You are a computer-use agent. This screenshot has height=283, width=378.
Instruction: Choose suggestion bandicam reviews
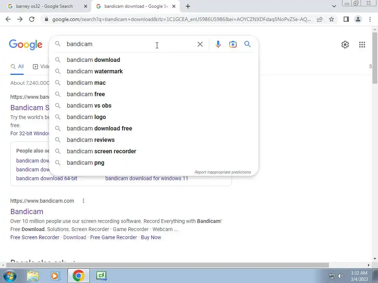(x=154, y=140)
